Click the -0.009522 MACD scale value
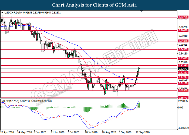Viewport: 189px width, 135px height. 183,128
